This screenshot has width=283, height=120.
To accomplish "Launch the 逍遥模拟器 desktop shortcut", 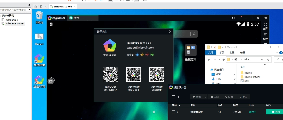I will pos(39,60).
